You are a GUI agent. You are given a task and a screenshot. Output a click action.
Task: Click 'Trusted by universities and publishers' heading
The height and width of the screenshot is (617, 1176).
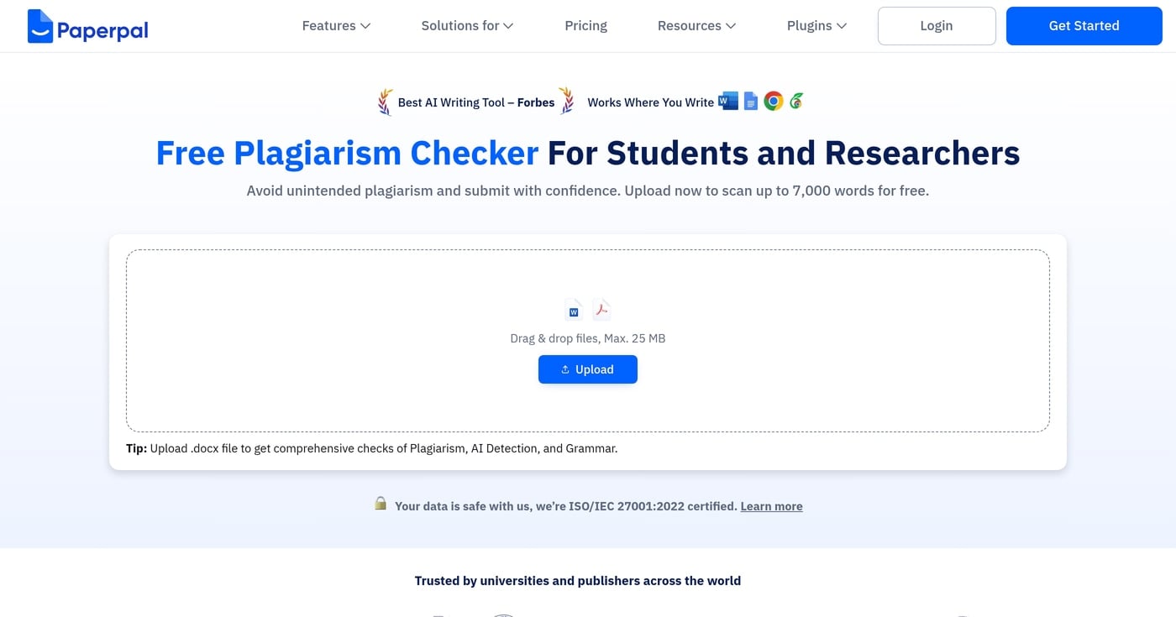click(x=578, y=581)
